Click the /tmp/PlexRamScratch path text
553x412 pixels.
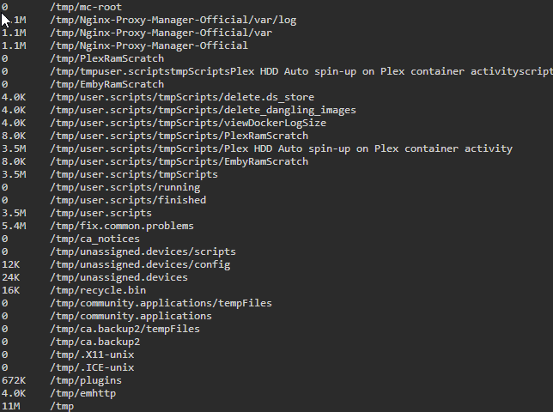click(106, 58)
